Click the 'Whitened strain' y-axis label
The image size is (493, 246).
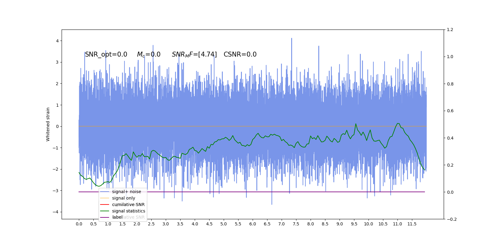click(48, 124)
